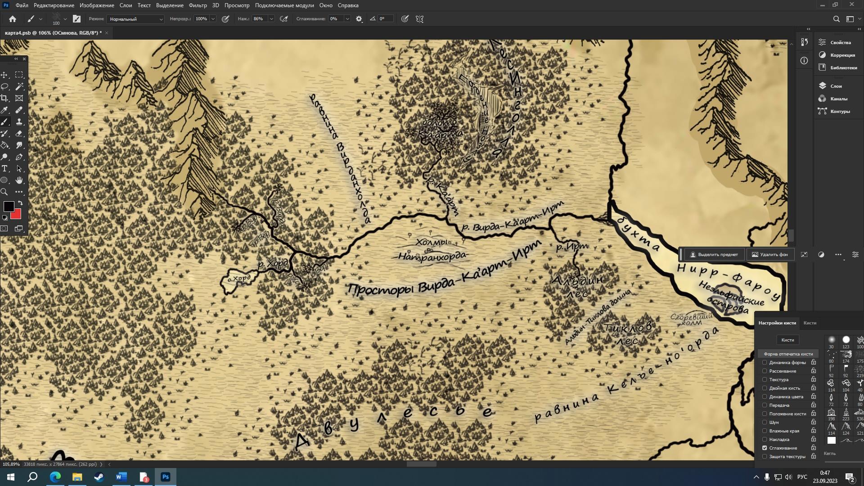Click the red background color swatch

[18, 215]
